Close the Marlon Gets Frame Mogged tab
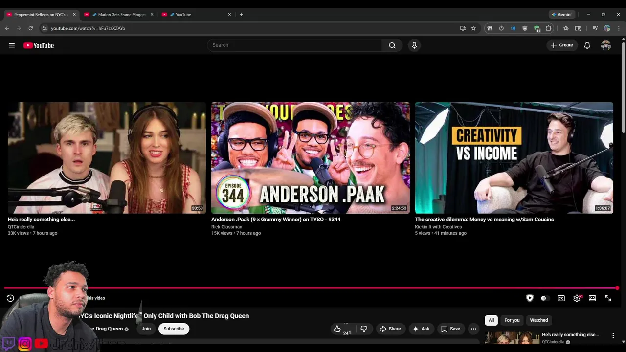The height and width of the screenshot is (352, 626). (152, 14)
